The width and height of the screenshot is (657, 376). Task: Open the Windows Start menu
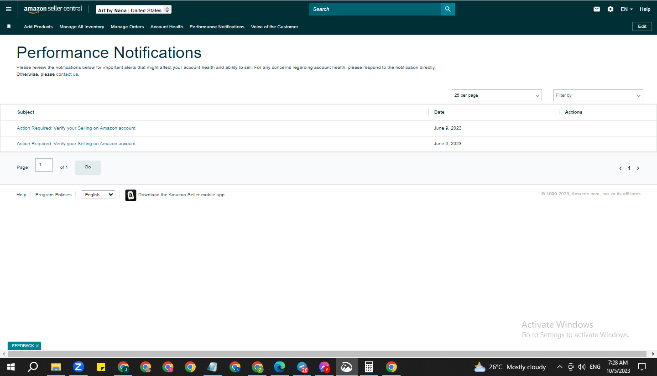click(11, 367)
